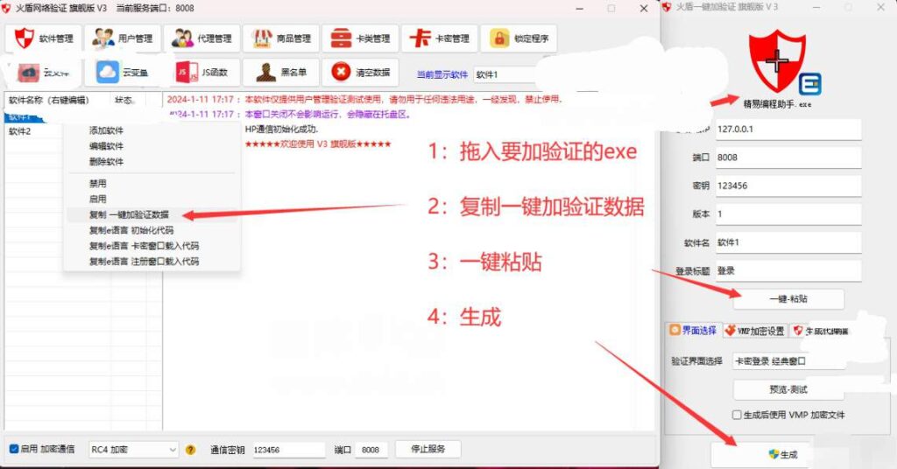Click 预览-测试 button

[788, 389]
